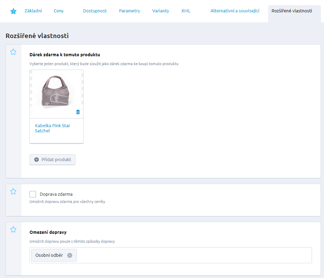This screenshot has width=324, height=278.
Task: Open the Dostupnost tab
Action: [x=95, y=11]
